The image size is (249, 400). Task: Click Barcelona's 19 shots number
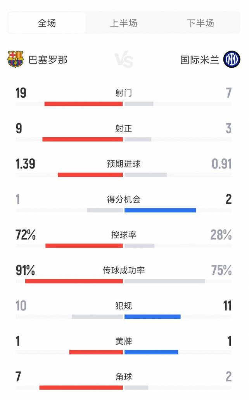[x=21, y=93]
